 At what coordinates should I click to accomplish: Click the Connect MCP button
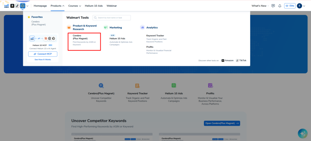pyautogui.click(x=43, y=54)
